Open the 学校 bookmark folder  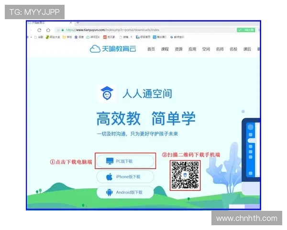(67, 37)
